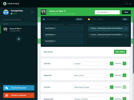The image size is (134, 100).
Task: Refresh the cloud saves list
Action: (x=79, y=19)
